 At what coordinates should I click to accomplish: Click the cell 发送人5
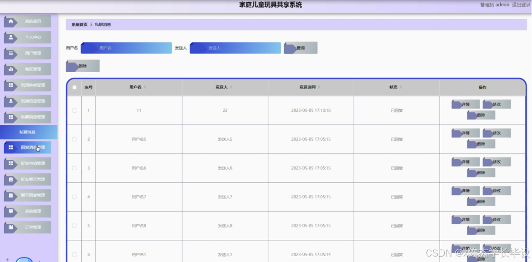pos(225,139)
